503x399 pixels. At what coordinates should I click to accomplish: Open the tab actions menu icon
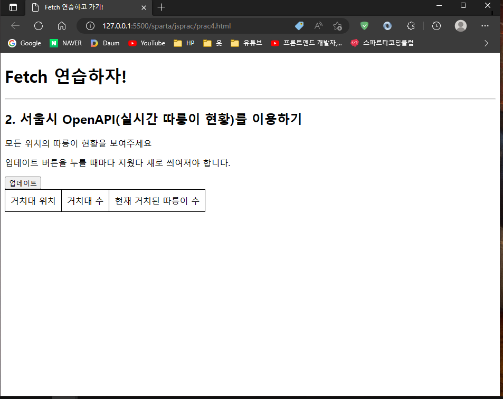click(x=13, y=7)
